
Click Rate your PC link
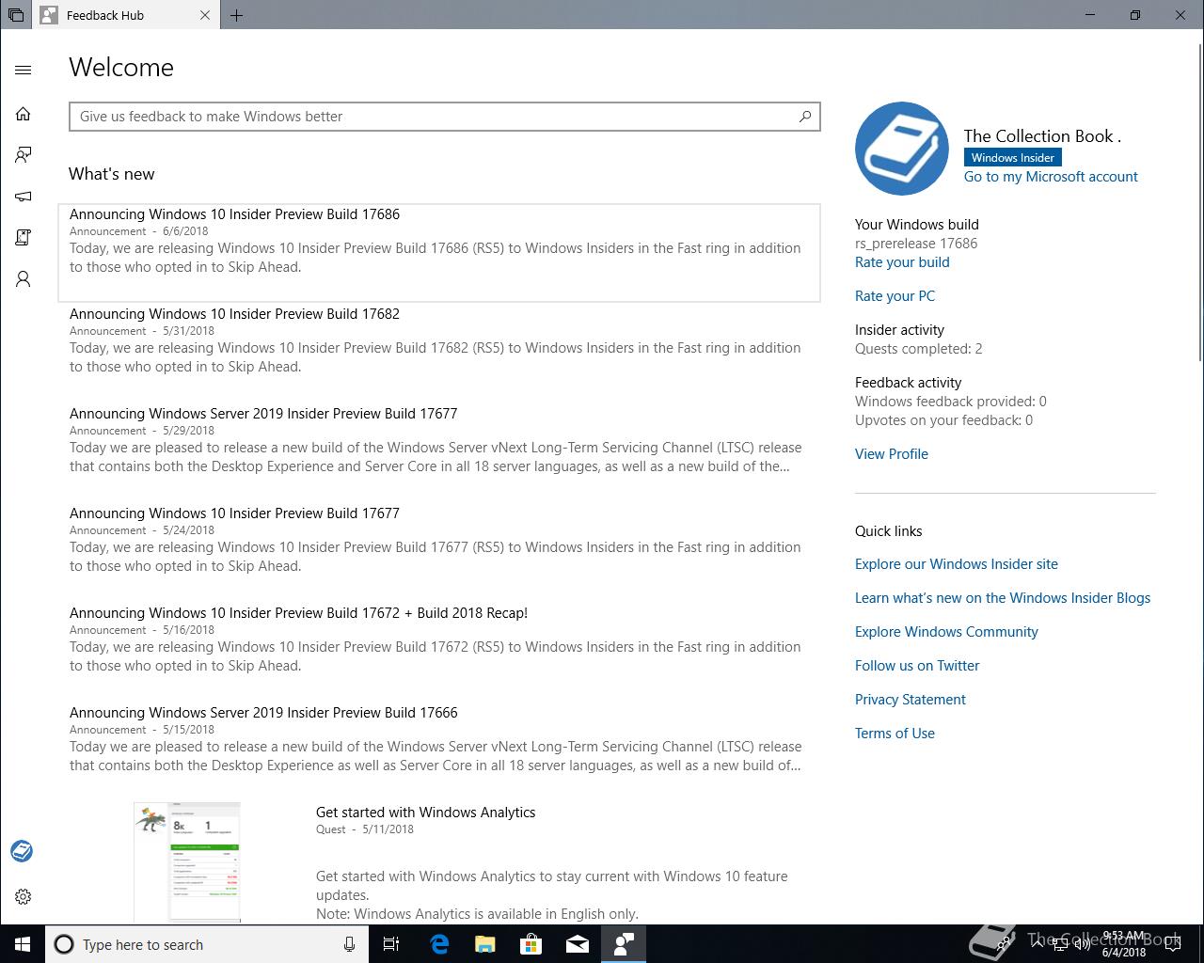895,296
